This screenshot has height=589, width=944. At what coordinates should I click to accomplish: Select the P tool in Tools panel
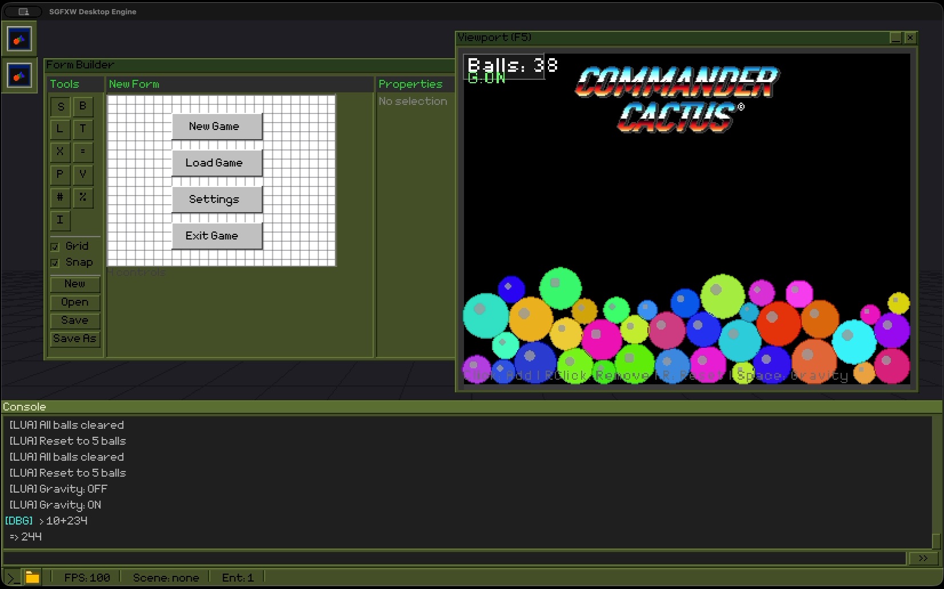(x=60, y=175)
